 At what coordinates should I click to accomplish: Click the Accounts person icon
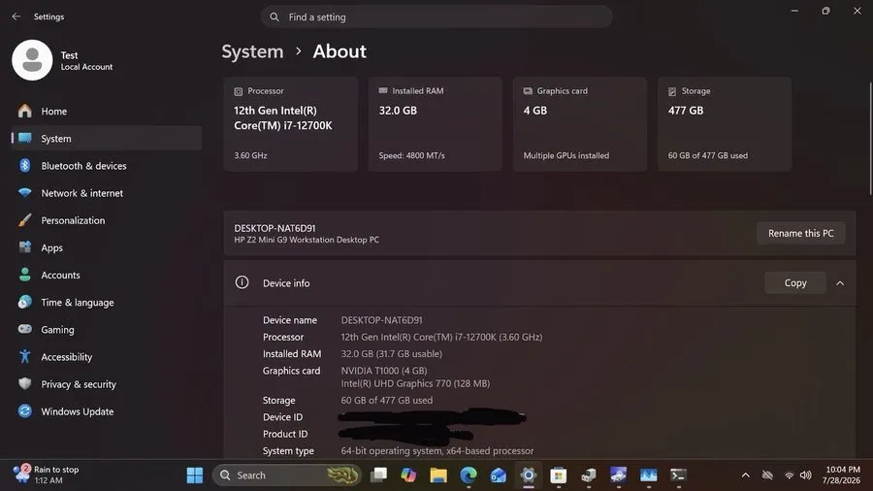(24, 275)
